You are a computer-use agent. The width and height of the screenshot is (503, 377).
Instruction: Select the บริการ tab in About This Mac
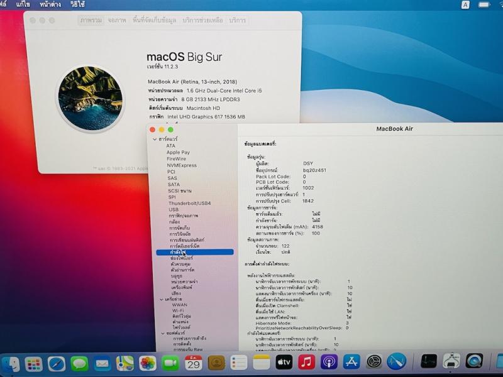click(238, 20)
